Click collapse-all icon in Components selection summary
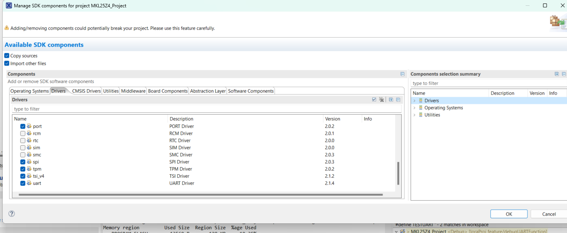 click(x=564, y=74)
